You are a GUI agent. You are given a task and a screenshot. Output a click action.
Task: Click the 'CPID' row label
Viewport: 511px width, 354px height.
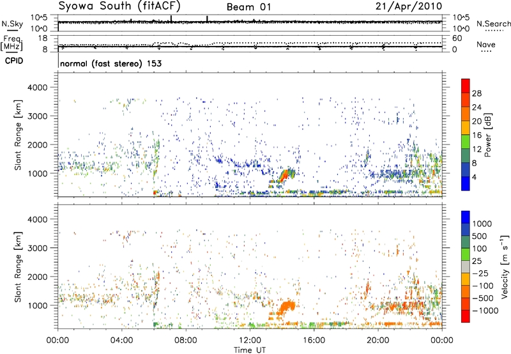(14, 61)
